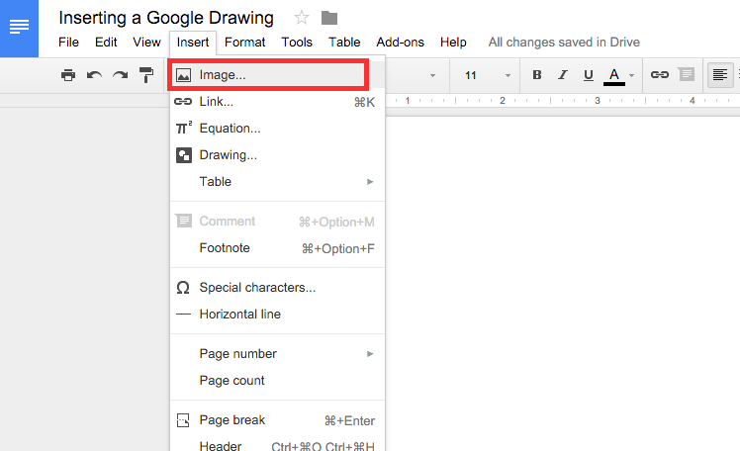Viewport: 740px width, 451px height.
Task: Select the paint format roller
Action: [x=146, y=75]
